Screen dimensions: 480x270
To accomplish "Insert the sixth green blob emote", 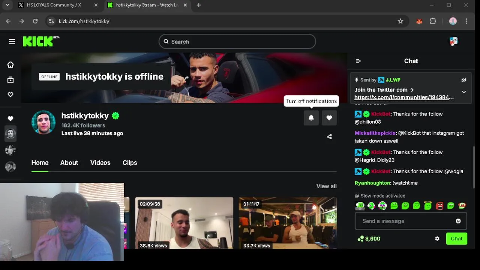I will pyautogui.click(x=417, y=205).
